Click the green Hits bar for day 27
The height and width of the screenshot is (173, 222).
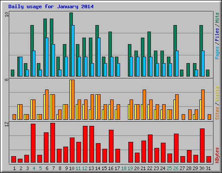182,73
